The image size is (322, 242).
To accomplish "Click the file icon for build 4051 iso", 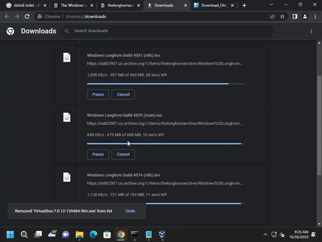I will click(x=67, y=57).
